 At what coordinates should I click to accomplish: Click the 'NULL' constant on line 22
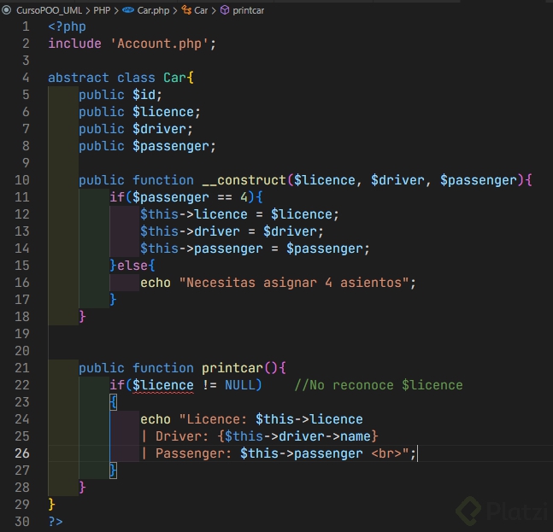pos(240,385)
